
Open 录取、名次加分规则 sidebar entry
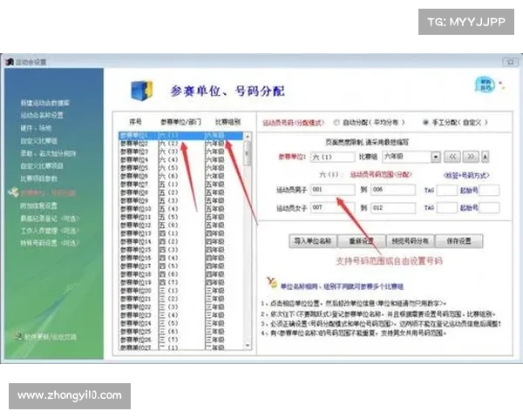click(48, 153)
